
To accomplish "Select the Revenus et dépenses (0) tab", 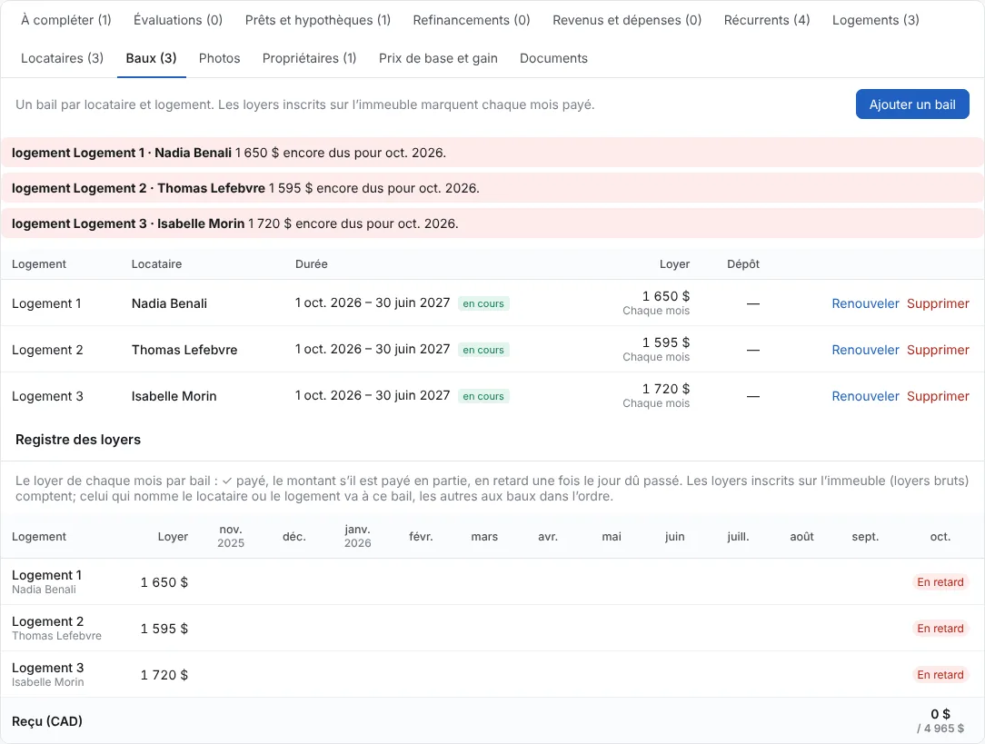I will (627, 20).
